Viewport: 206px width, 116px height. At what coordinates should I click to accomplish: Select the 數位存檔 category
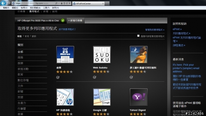[23, 80]
